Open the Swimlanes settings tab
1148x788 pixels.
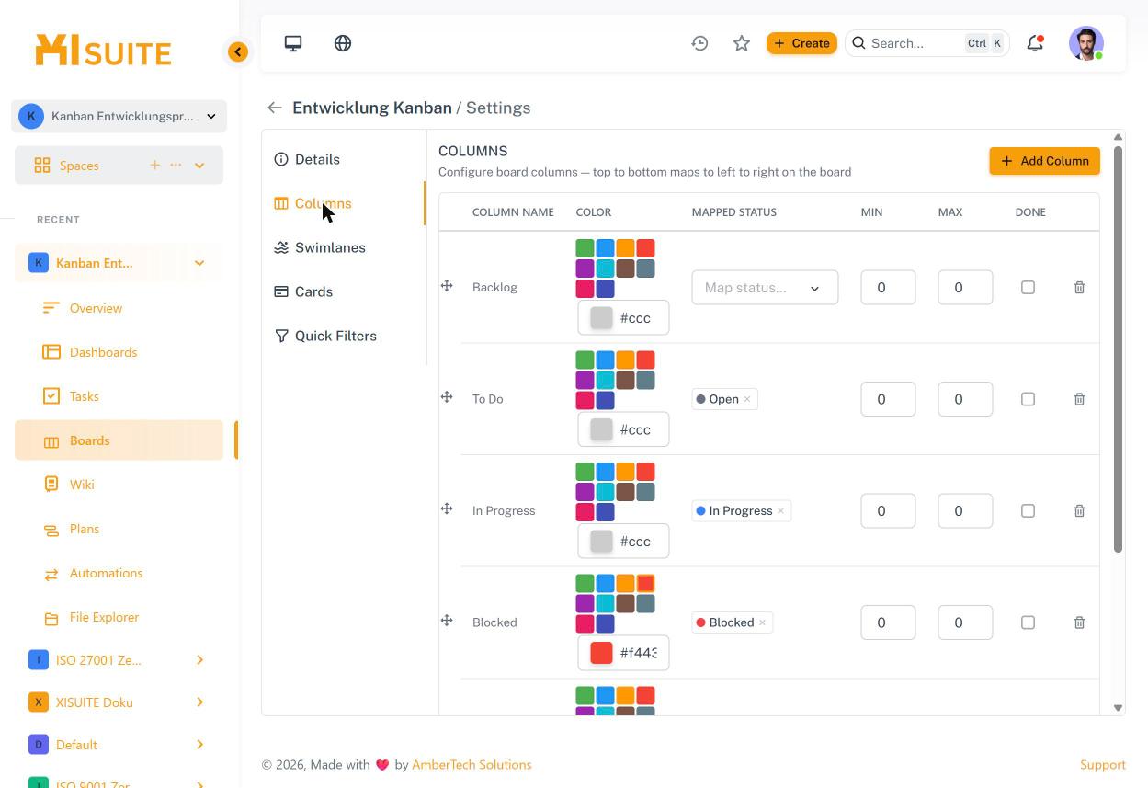[320, 247]
